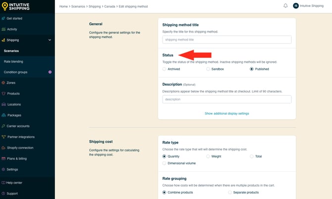Image resolution: width=332 pixels, height=199 pixels.
Task: Open Plans & billing page
Action: pos(17,158)
